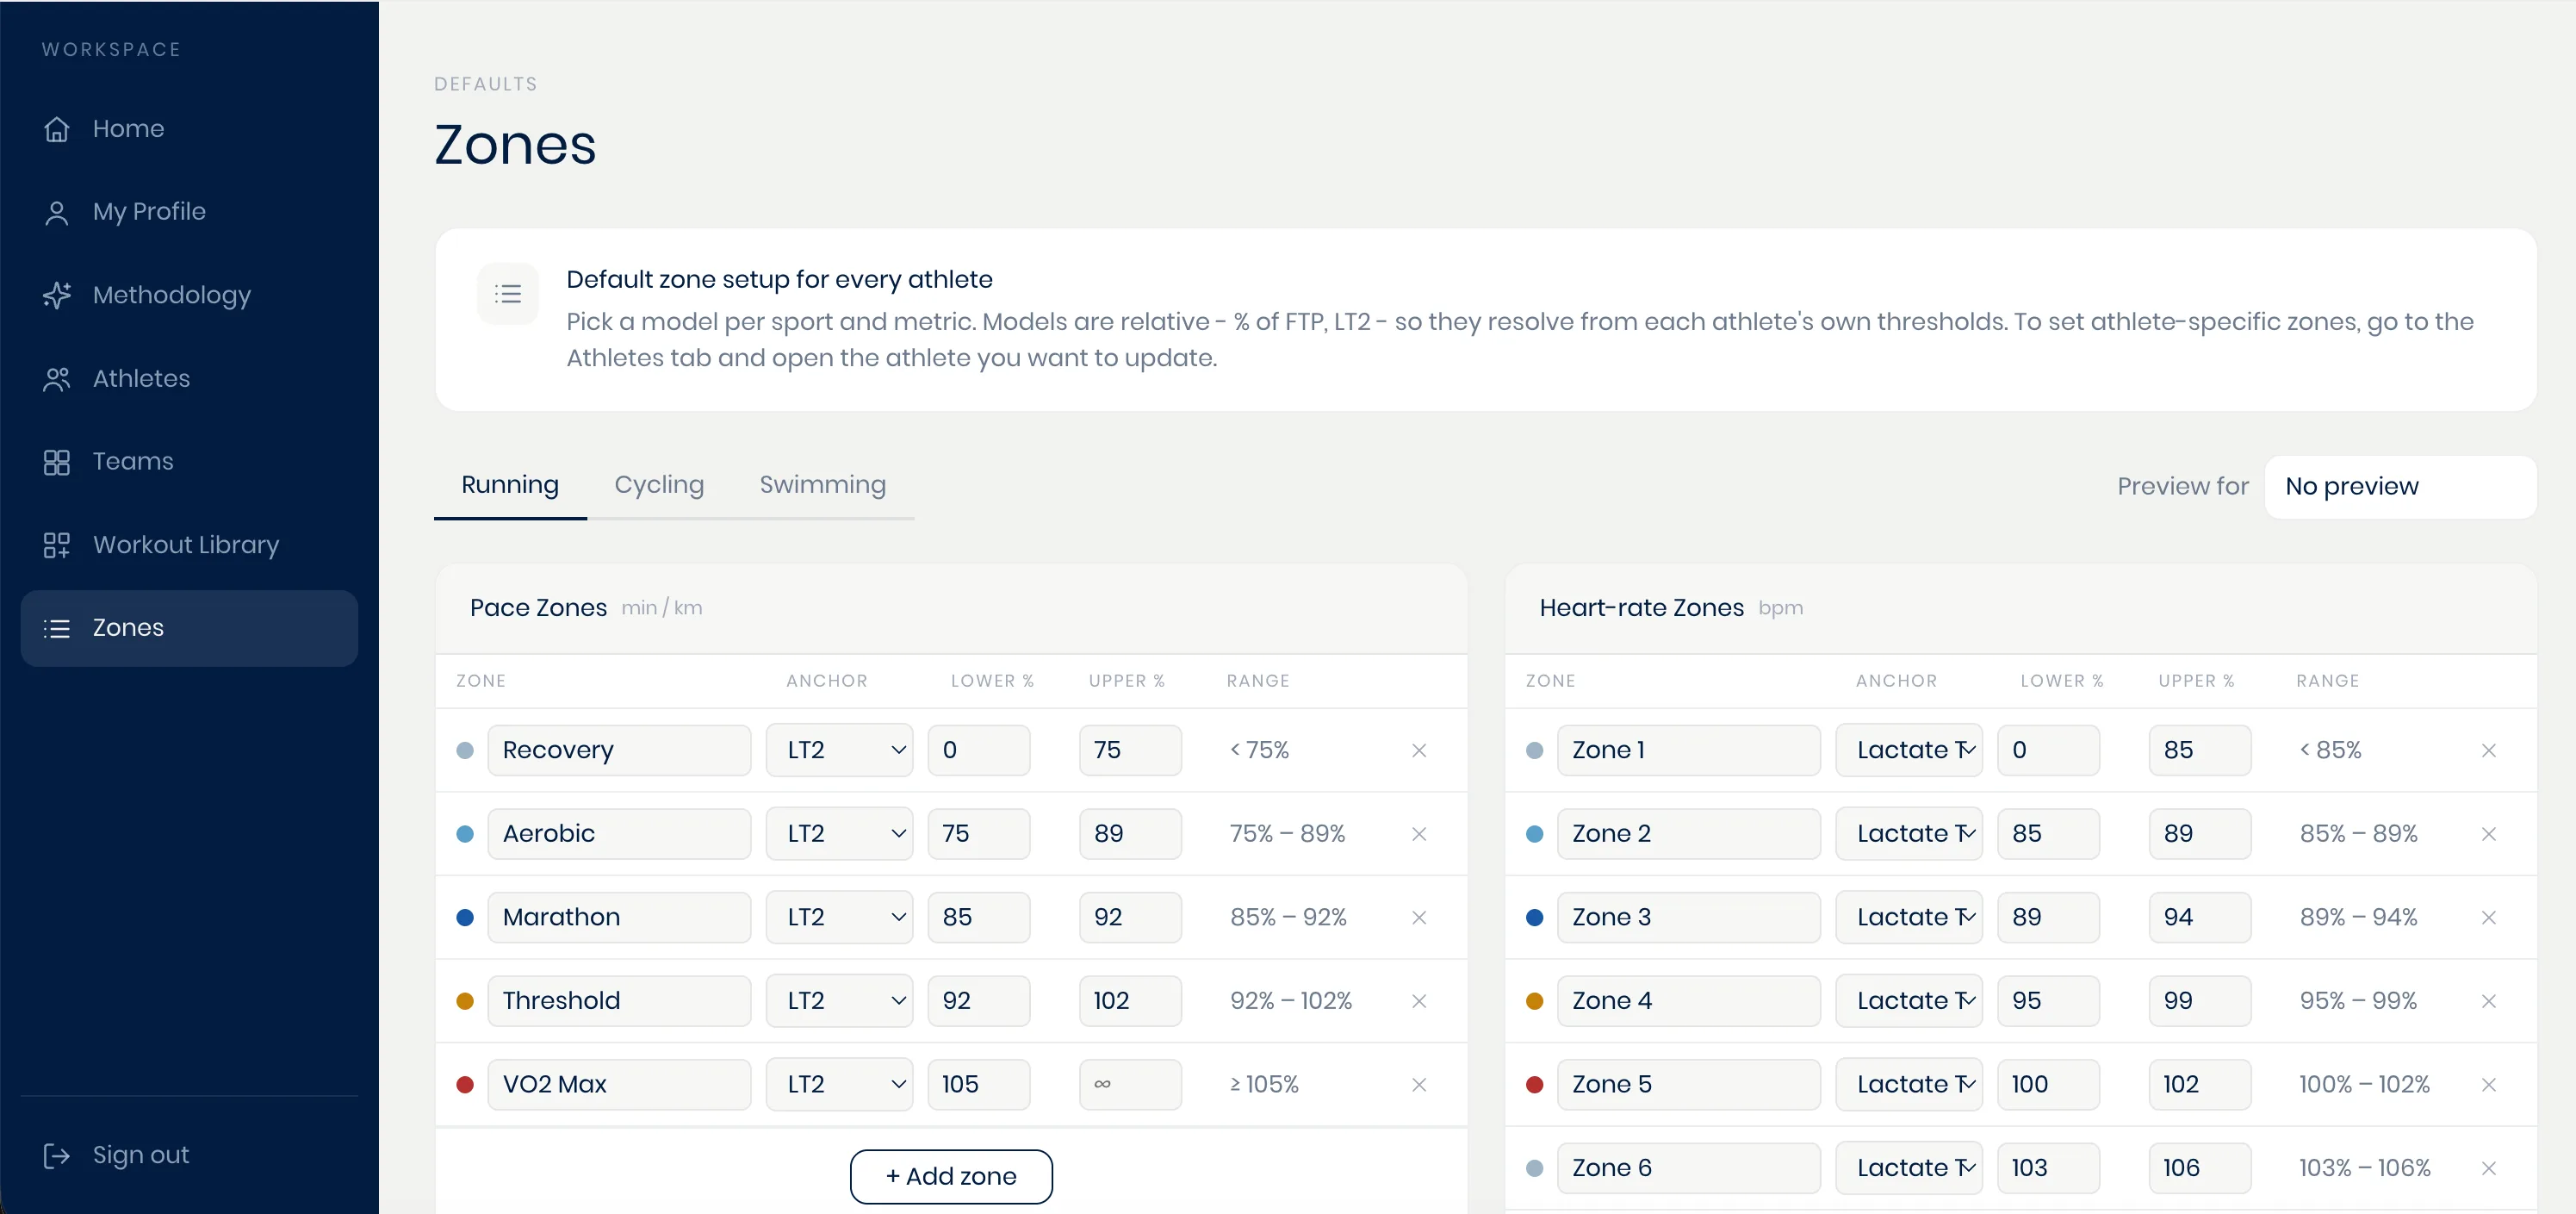Open the Preview for 'No preview' selector
Screen dimensions: 2576x1214
click(2400, 487)
